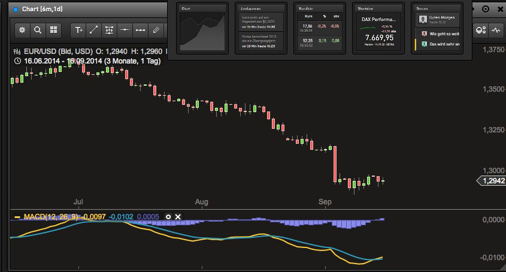The width and height of the screenshot is (506, 272).
Task: Pick the channel measurement drawing tool
Action: (109, 31)
